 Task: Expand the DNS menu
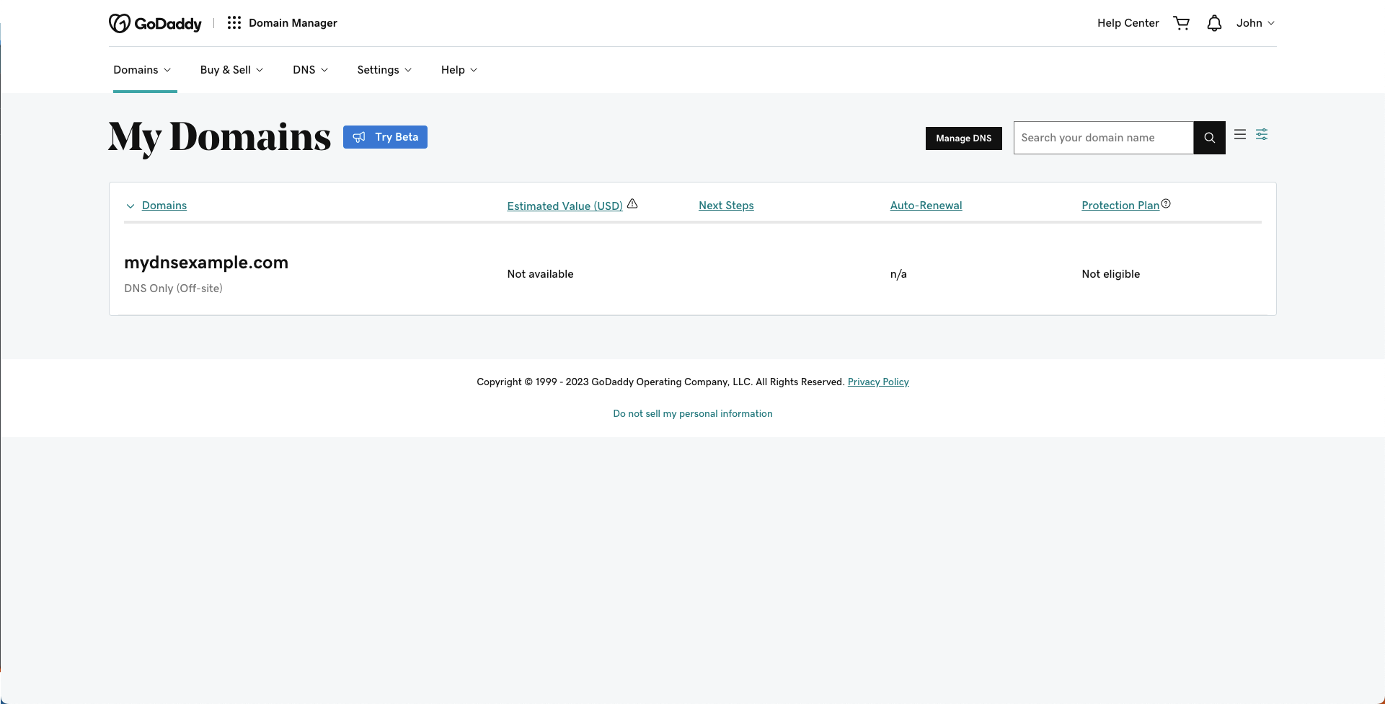click(310, 70)
